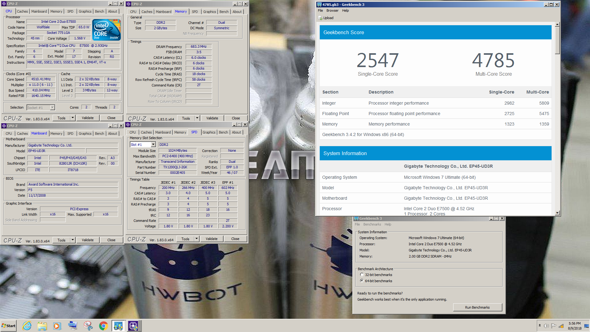
Task: Click the TX1200QLJ-2GK part number field
Action: (x=178, y=167)
